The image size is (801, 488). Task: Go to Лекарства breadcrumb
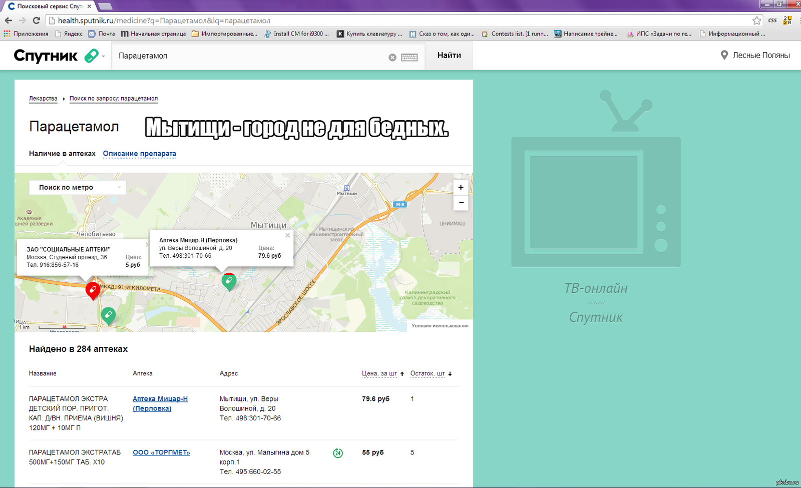click(x=43, y=99)
